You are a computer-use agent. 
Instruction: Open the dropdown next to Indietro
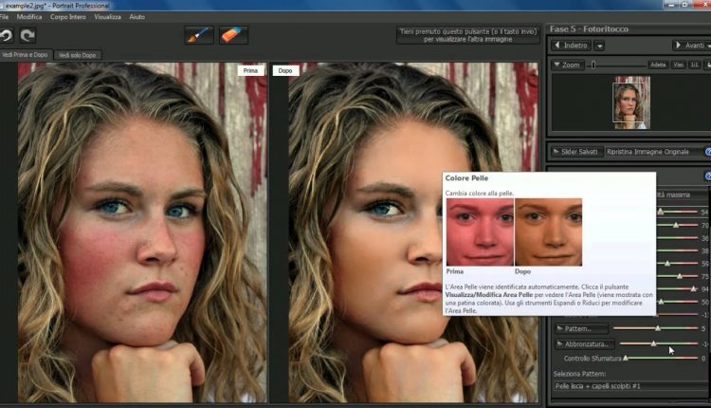click(x=599, y=46)
